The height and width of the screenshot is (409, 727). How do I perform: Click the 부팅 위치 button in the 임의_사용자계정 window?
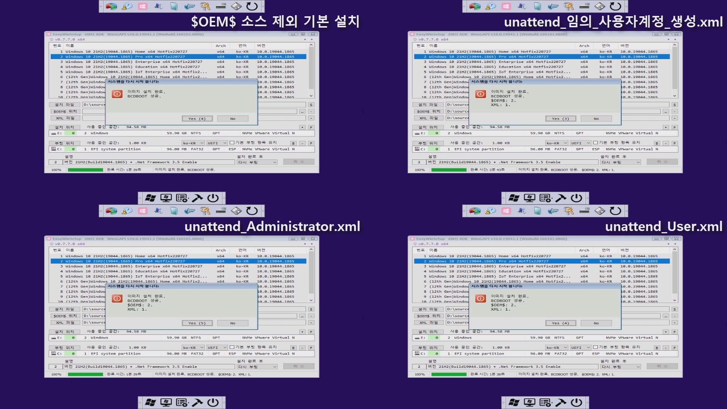point(428,143)
